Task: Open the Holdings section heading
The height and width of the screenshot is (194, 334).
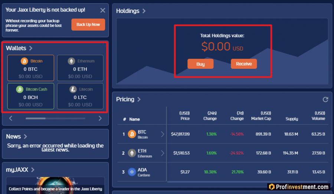Action: click(128, 11)
